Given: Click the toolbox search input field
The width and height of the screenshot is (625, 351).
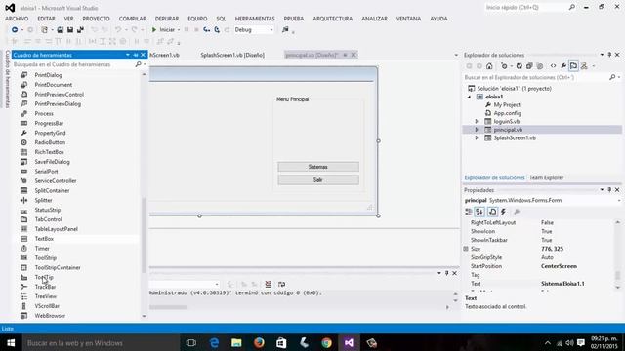Looking at the screenshot, I should point(73,64).
